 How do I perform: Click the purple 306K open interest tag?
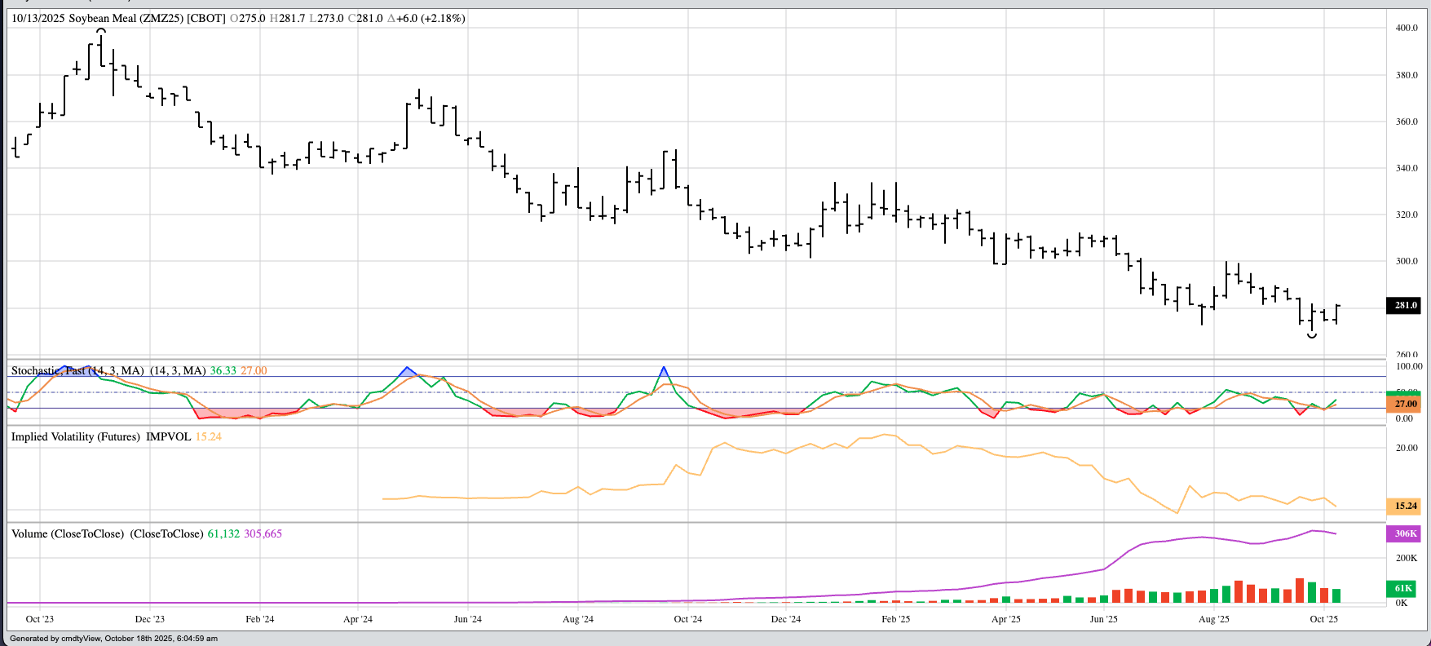click(x=1402, y=533)
